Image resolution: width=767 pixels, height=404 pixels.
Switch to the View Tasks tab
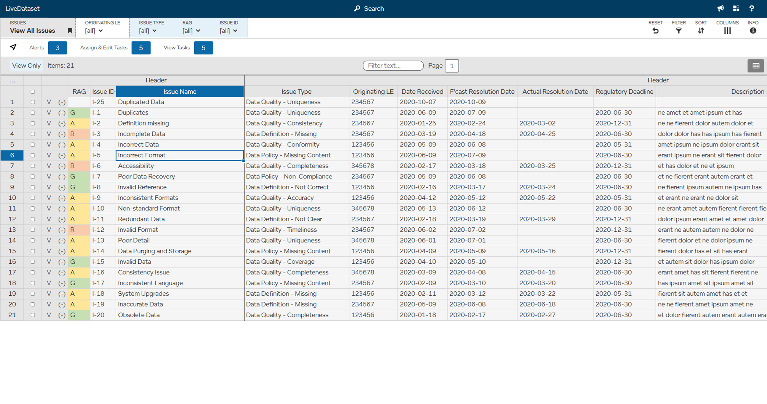point(203,48)
